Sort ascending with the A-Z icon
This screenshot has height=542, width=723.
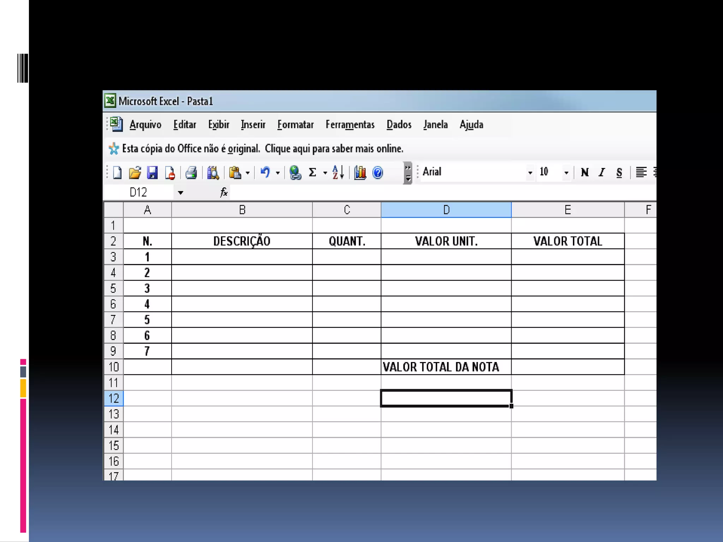(x=338, y=173)
